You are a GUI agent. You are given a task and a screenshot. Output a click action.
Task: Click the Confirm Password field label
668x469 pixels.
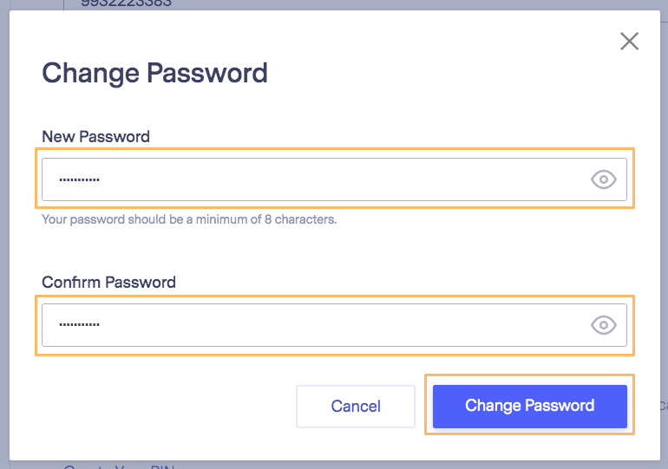point(108,282)
